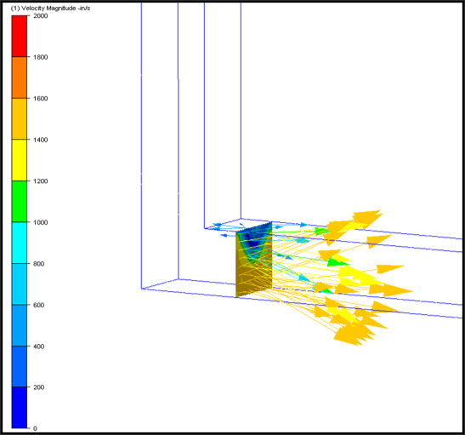Screen dimensions: 465x435
Task: Click the legend value 1000
Action: (40, 222)
